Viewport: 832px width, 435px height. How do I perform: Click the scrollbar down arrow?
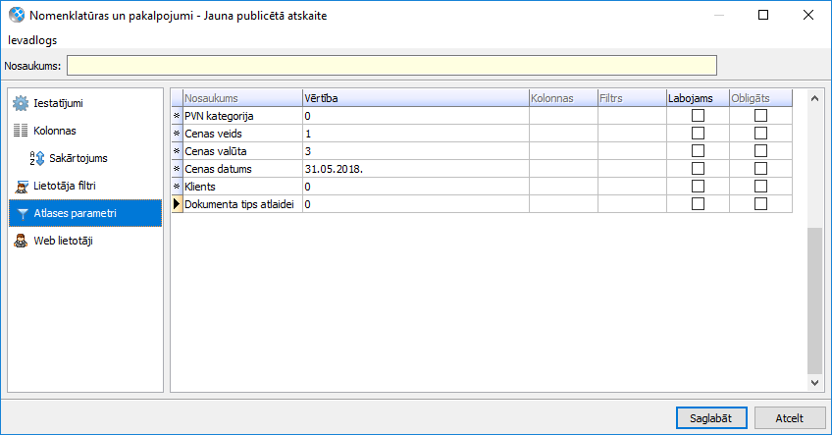click(814, 382)
